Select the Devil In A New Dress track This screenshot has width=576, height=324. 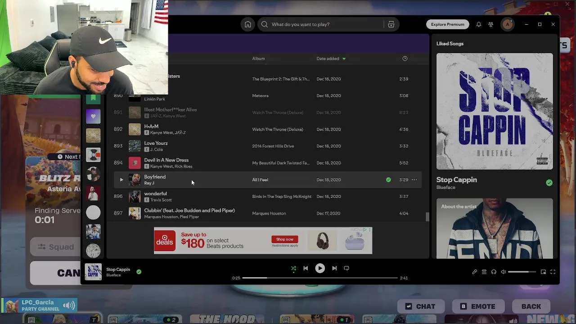166,160
